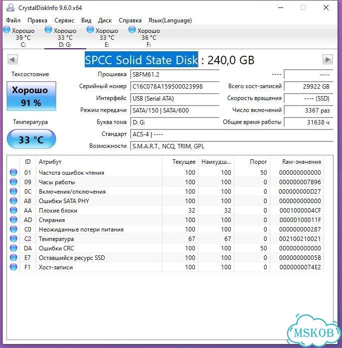Click the serial number field C16C078A159500023998

(174, 87)
